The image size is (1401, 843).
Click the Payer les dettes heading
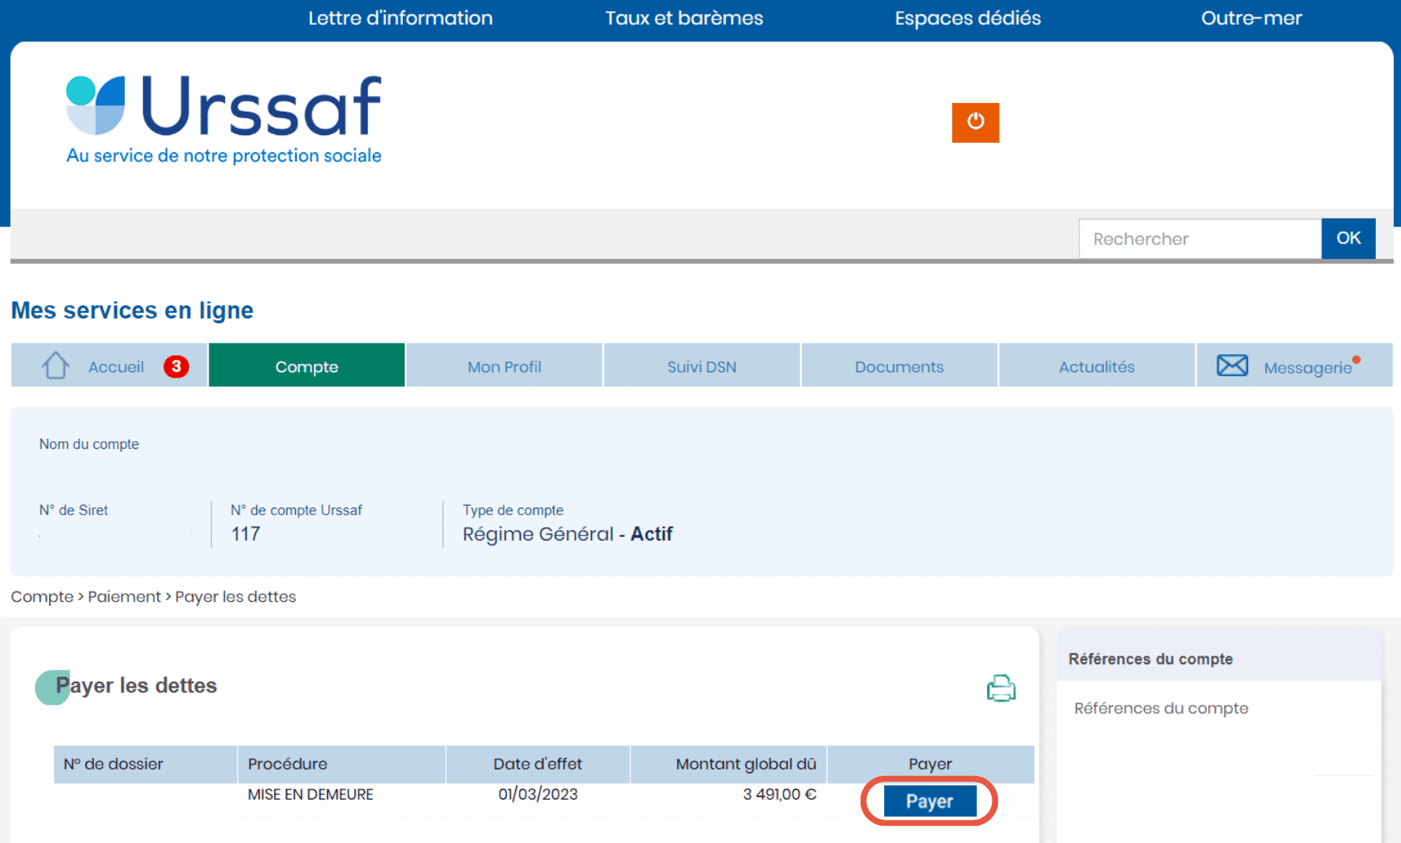137,686
